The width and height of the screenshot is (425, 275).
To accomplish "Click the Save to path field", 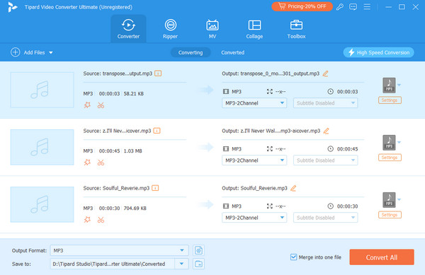I will click(x=112, y=264).
